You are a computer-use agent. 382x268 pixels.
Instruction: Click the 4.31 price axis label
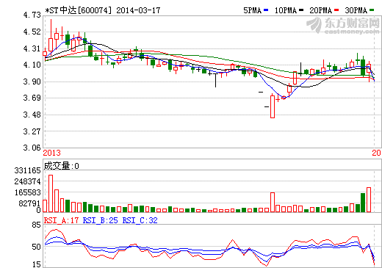[32, 48]
